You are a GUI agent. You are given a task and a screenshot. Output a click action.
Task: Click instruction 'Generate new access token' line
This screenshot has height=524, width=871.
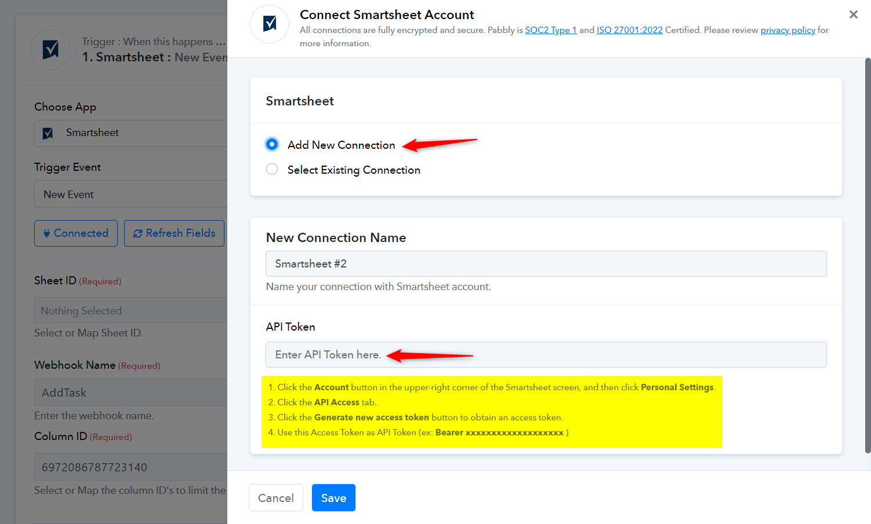tap(415, 417)
